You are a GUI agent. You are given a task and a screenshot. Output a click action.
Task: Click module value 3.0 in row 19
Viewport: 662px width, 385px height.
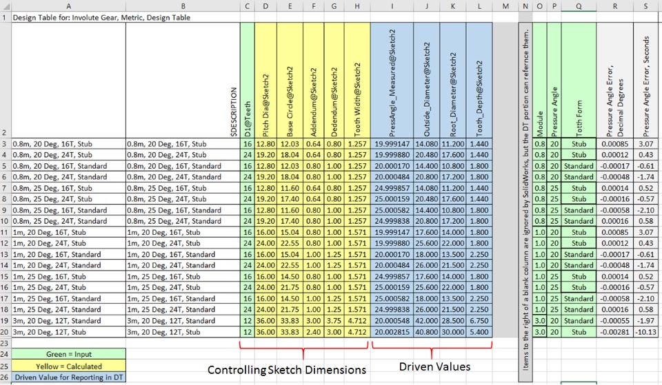click(x=539, y=321)
